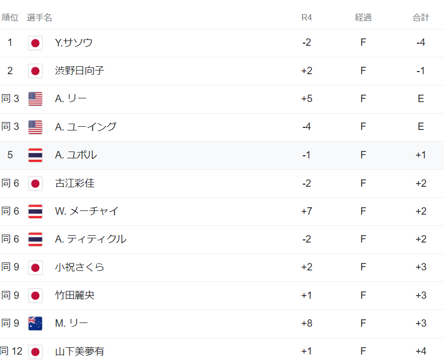The width and height of the screenshot is (444, 363).
Task: Click the Japan flag beside Y.サソウ
Action: tap(35, 43)
